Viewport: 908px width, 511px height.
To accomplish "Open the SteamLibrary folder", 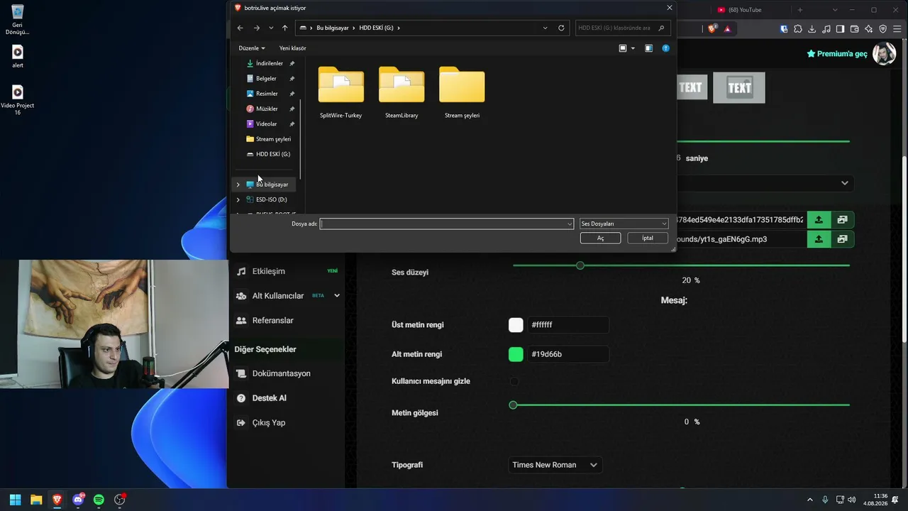I will [402, 92].
